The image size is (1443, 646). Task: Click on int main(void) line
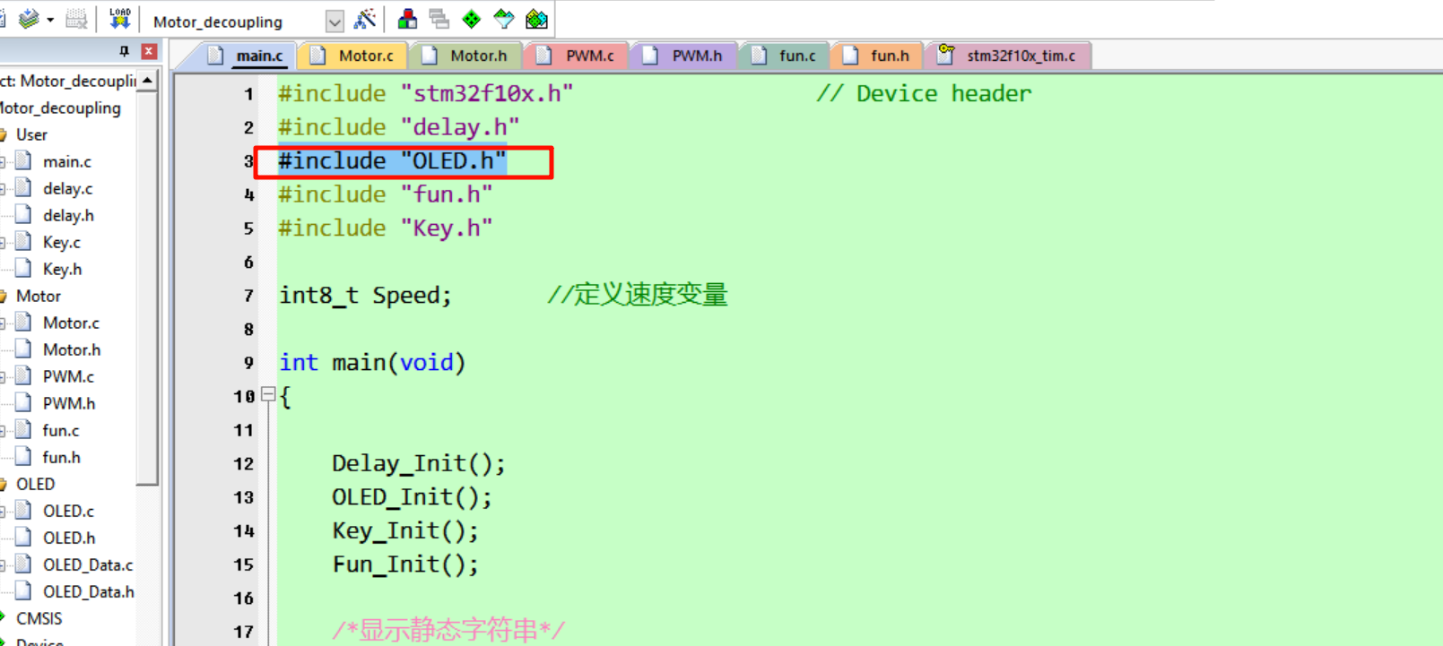pyautogui.click(x=371, y=363)
